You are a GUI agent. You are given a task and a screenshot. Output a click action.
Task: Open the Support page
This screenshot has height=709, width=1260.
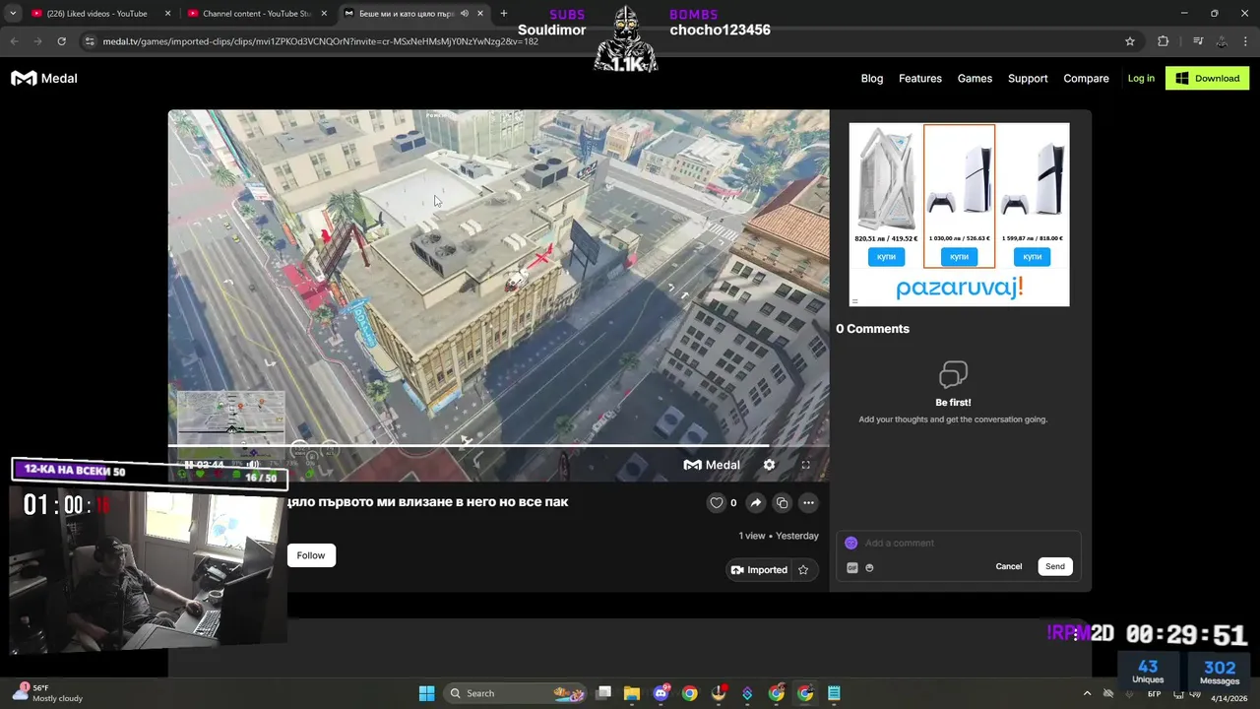click(1028, 78)
